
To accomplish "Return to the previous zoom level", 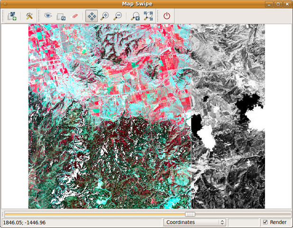I will (135, 16).
